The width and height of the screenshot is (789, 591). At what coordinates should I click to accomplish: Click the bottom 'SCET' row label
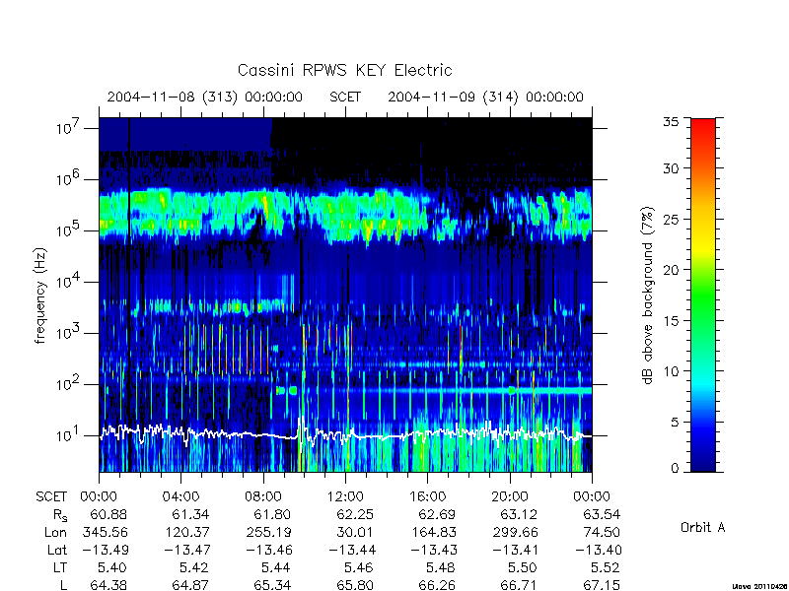pyautogui.click(x=51, y=497)
